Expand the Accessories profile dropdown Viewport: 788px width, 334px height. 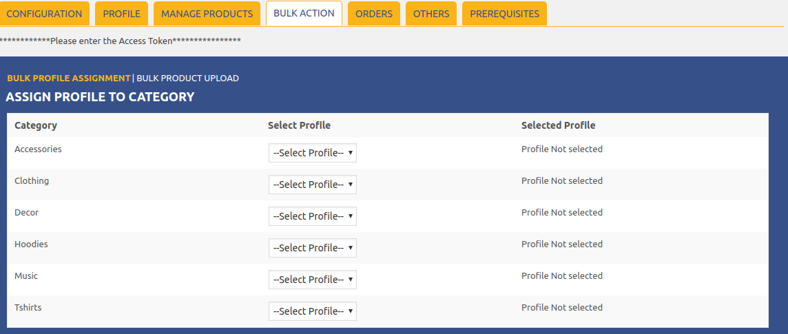312,153
